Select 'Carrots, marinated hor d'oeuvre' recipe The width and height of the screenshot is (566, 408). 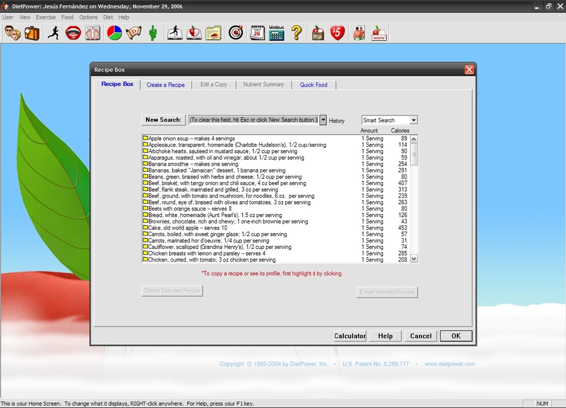(x=276, y=240)
